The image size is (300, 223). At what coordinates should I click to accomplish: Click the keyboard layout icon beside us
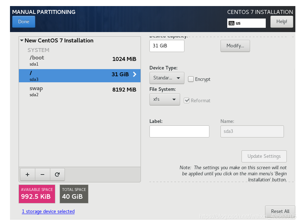click(232, 23)
